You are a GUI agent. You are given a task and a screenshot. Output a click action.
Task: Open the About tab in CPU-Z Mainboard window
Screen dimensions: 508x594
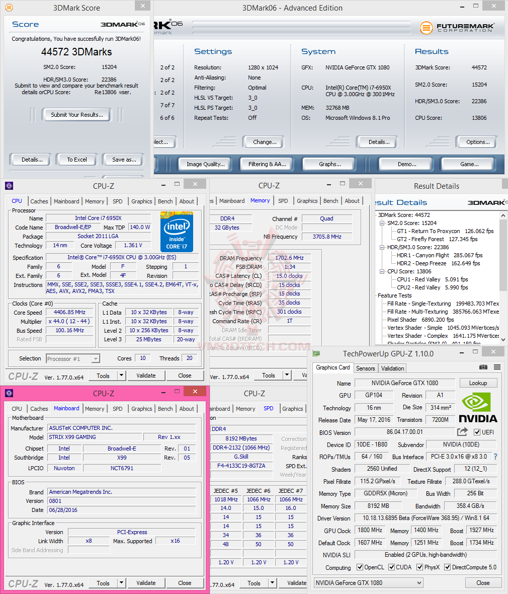pyautogui.click(x=187, y=409)
